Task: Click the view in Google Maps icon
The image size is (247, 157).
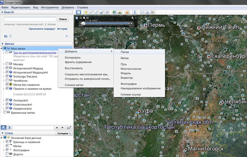Action: pyautogui.click(x=153, y=12)
